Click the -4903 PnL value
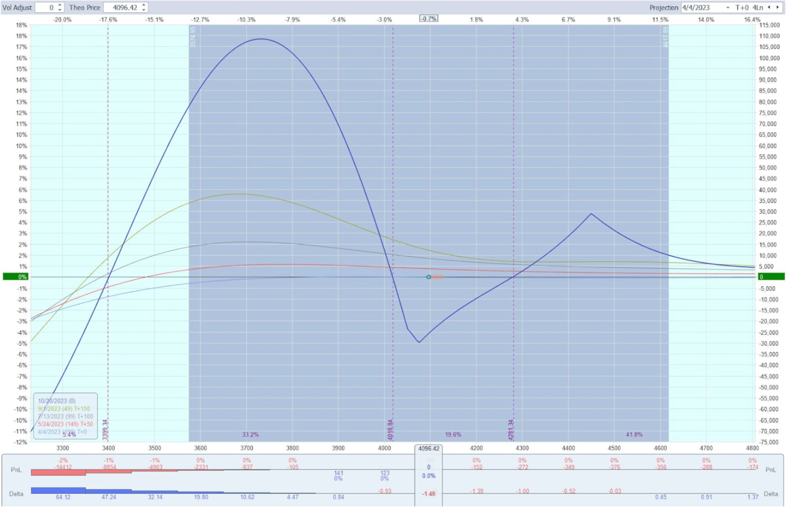 (x=155, y=467)
